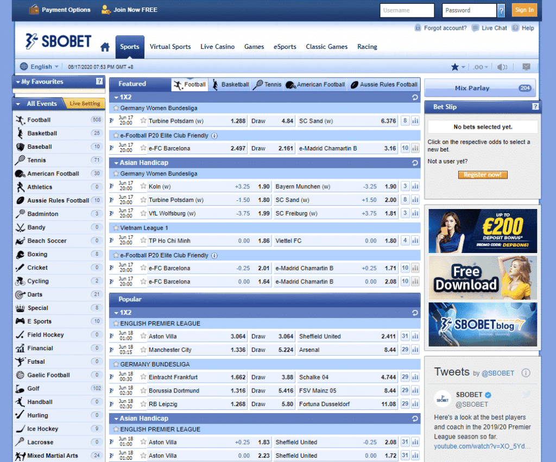
Task: Open statistics chart icon for Turbine Potsdam 1X2
Action: (415, 121)
